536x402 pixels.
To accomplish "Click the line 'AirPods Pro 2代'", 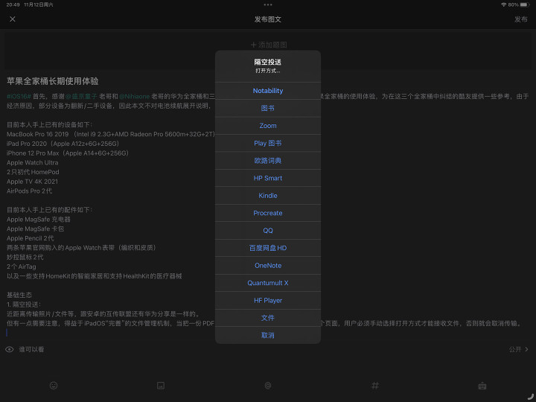I will 29,191.
